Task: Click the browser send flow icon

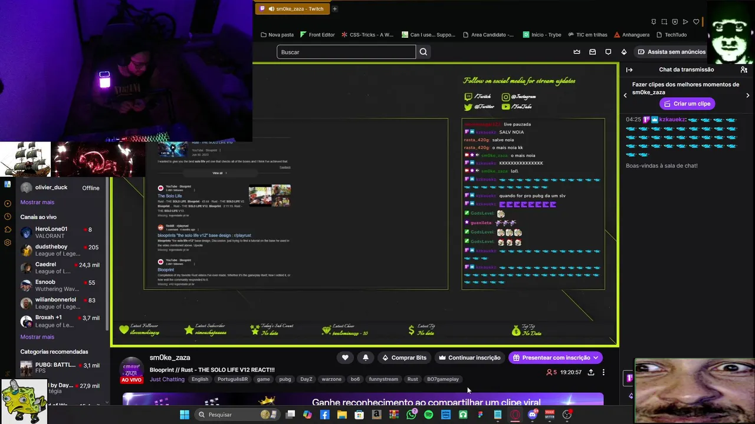Action: tap(685, 22)
